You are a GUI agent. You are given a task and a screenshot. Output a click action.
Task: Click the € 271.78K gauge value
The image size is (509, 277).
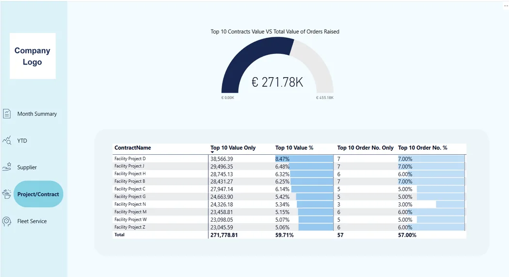coord(277,82)
